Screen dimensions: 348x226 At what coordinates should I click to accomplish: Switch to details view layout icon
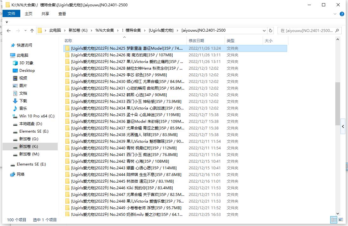coord(334,220)
